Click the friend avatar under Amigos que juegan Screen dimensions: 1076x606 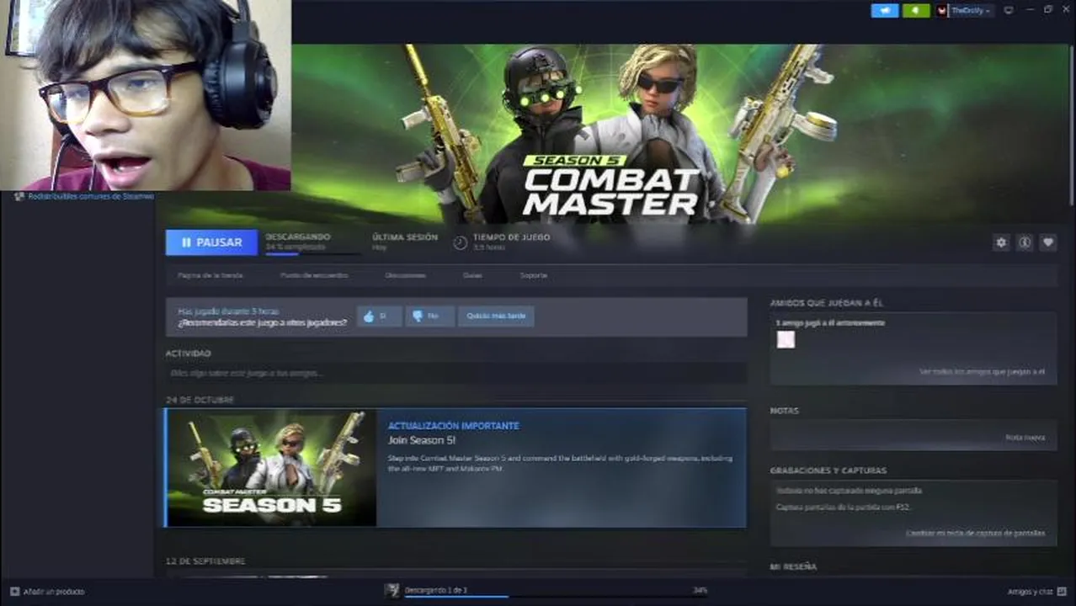coord(786,340)
